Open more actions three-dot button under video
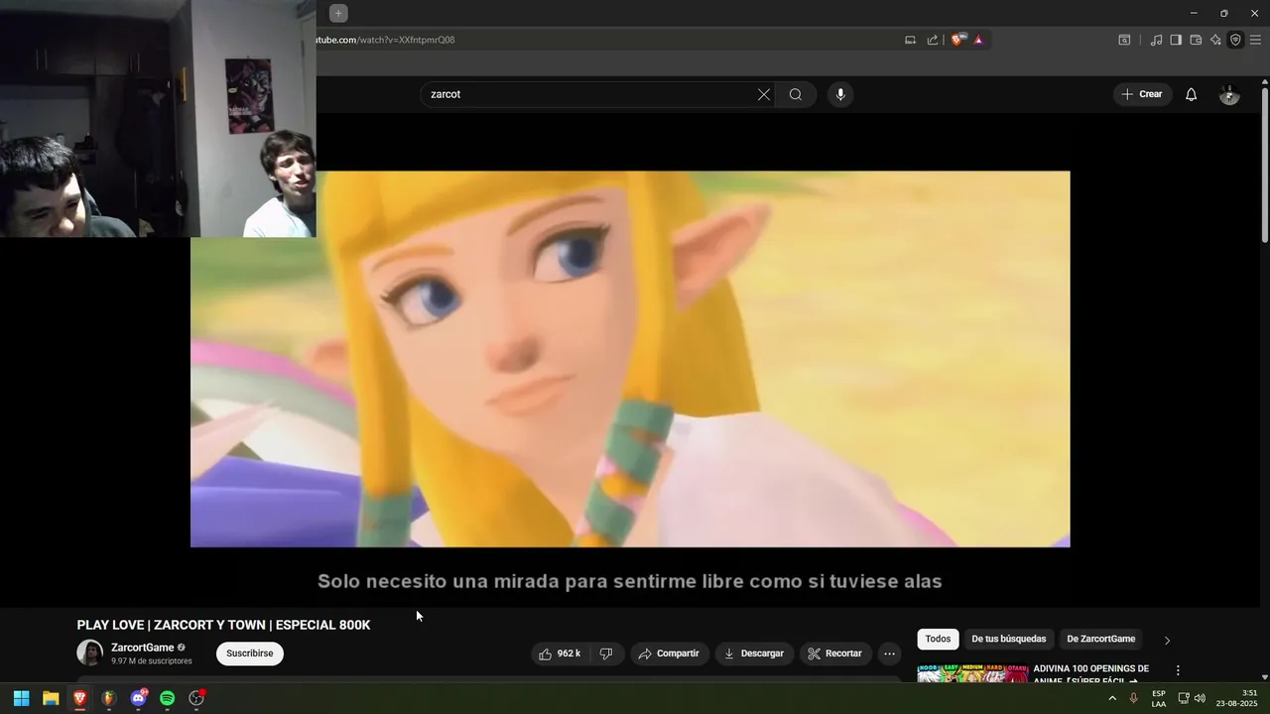Screen dimensions: 1270x714 pyautogui.click(x=890, y=654)
